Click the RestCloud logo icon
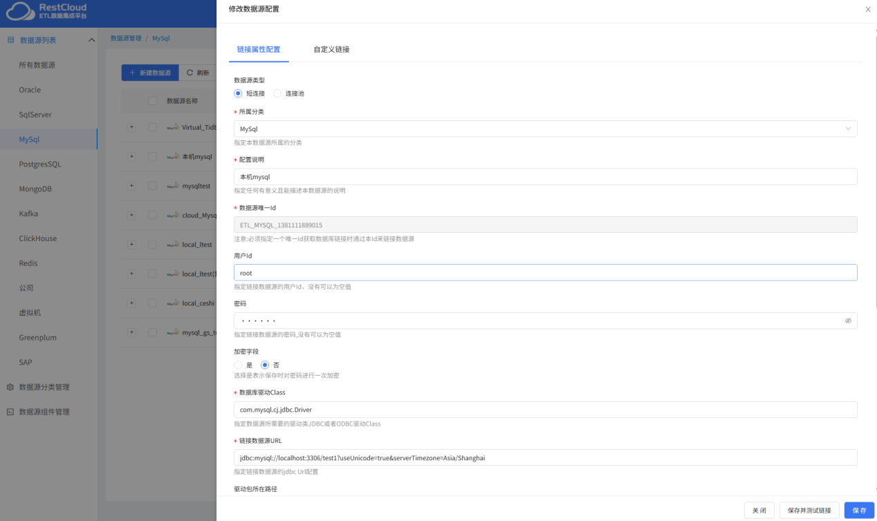 click(21, 11)
